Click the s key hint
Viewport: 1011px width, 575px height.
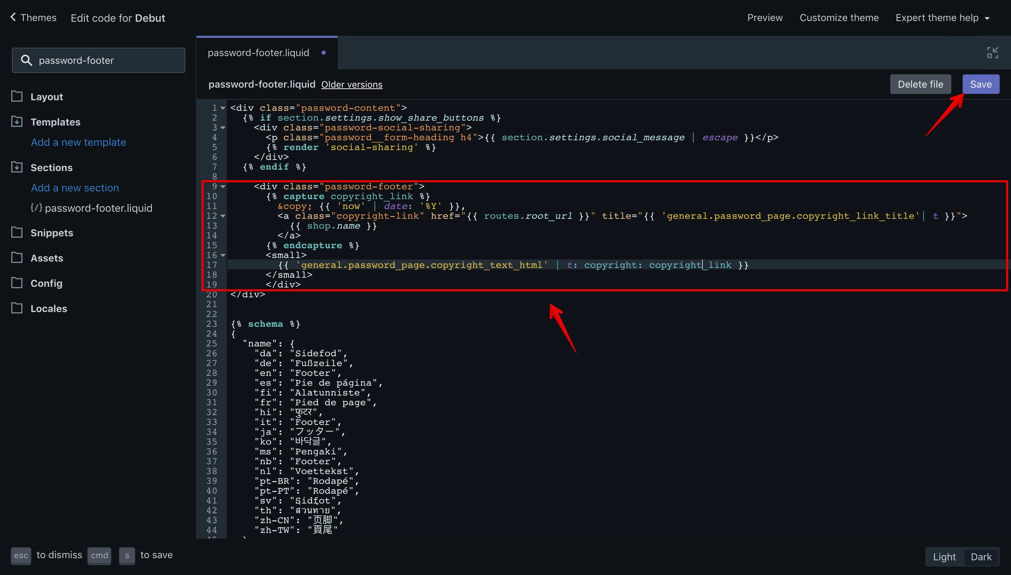(x=127, y=555)
